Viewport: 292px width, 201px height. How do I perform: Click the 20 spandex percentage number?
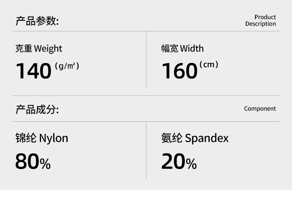point(173,162)
